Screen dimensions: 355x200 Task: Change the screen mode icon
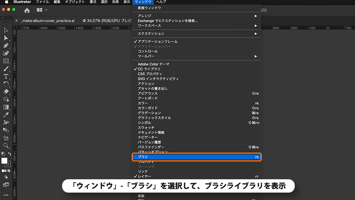click(x=6, y=185)
